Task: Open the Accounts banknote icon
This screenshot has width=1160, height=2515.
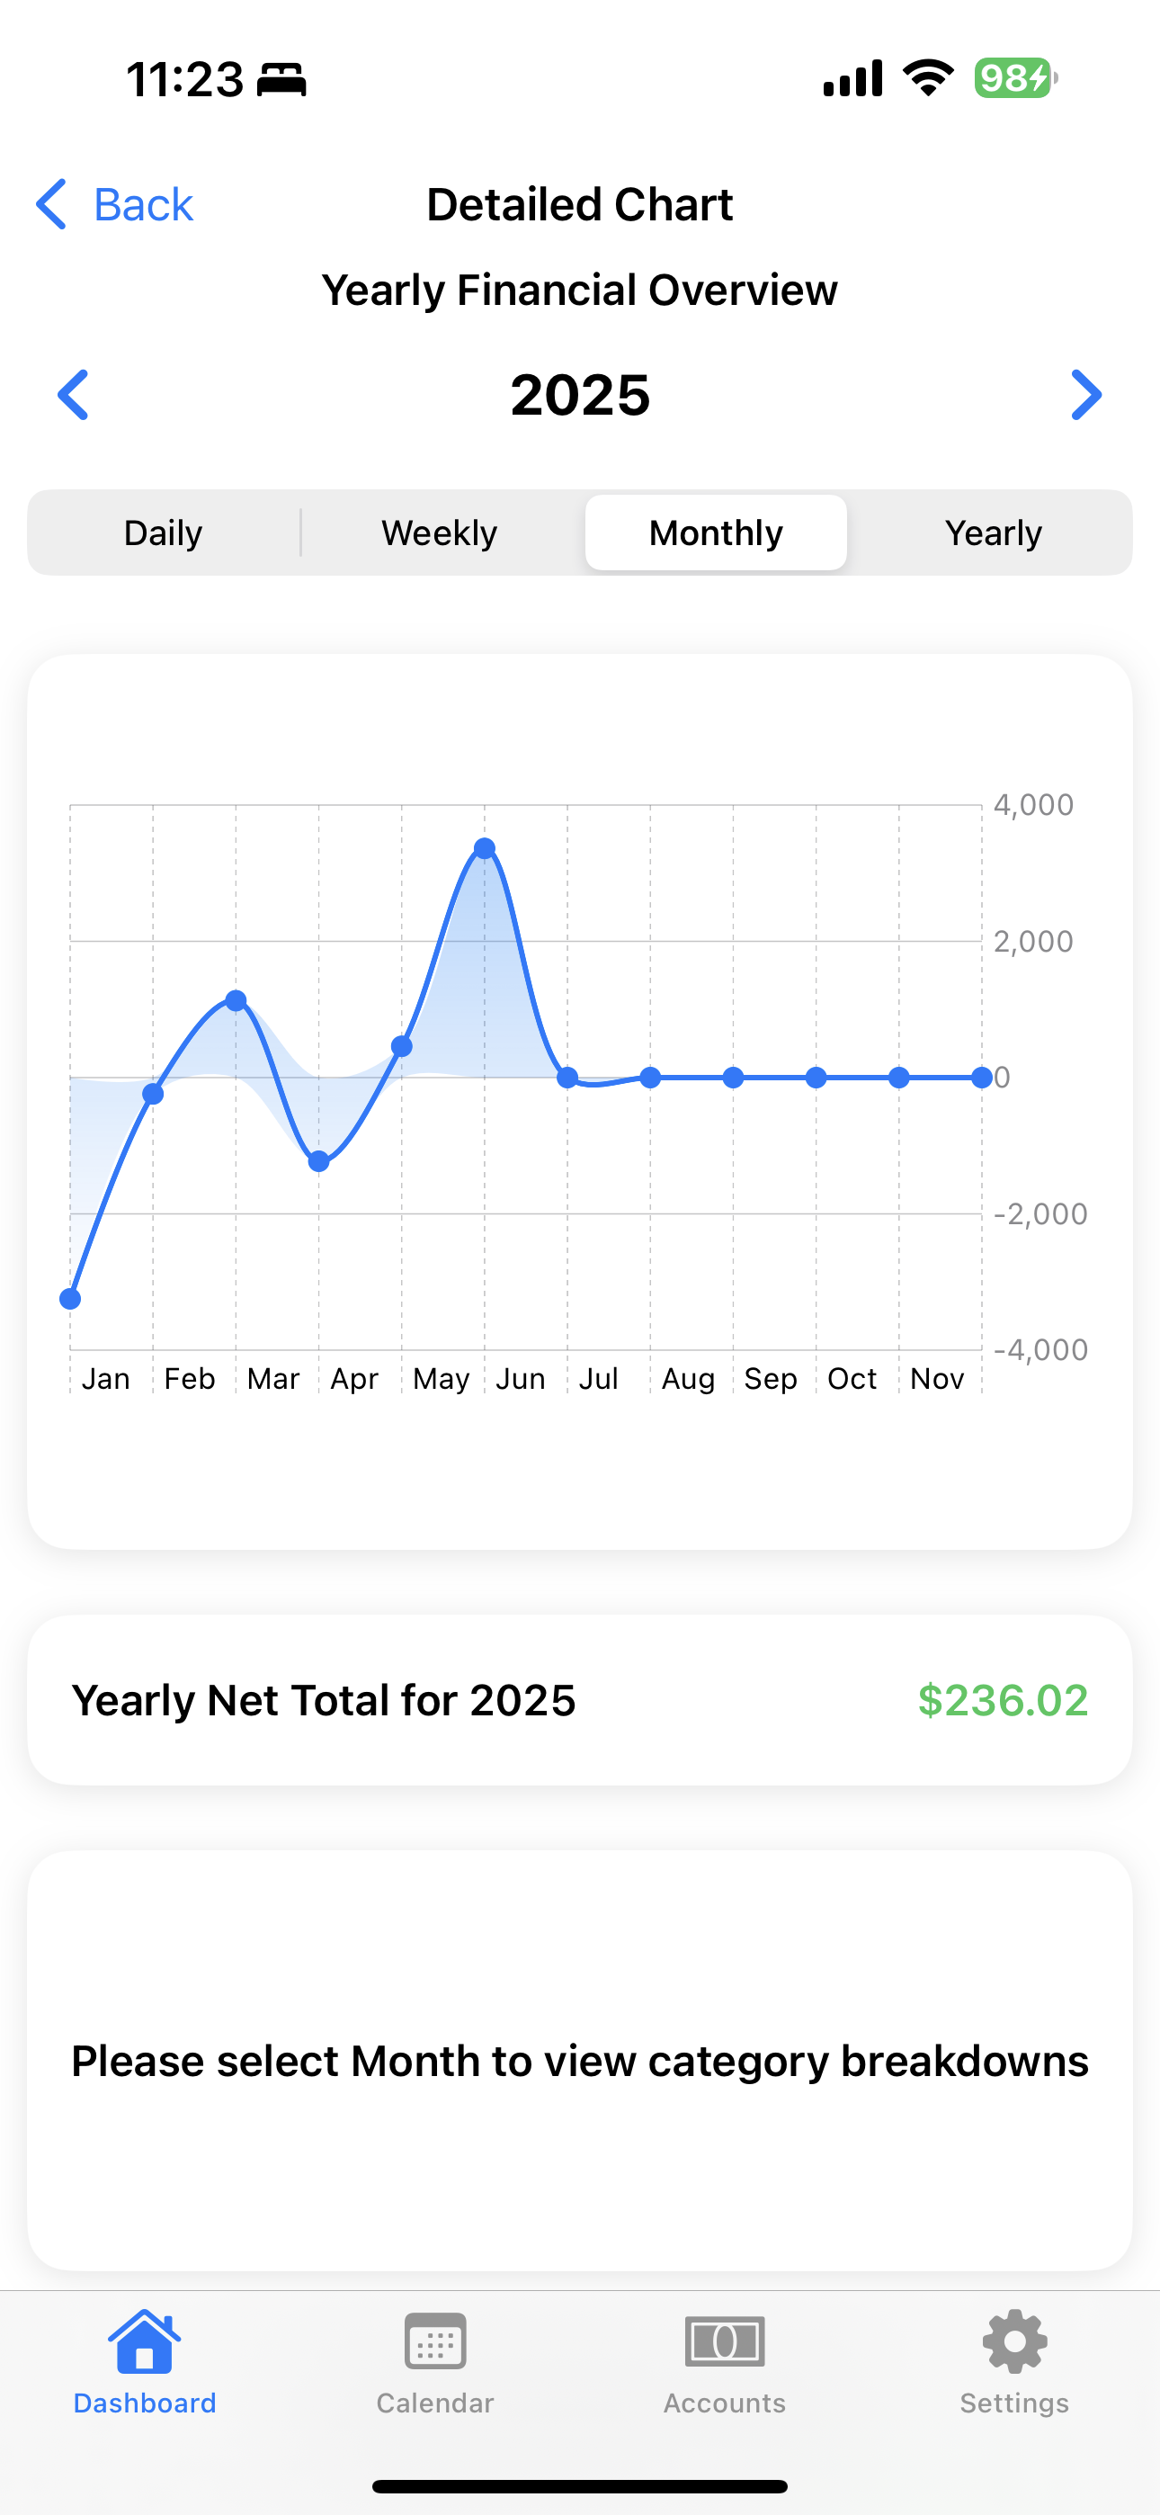Action: [x=725, y=2341]
